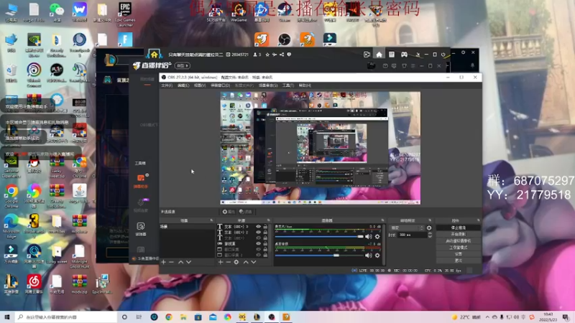This screenshot has width=575, height=323.
Task: Remove selected source with minus icon in Sources panel
Action: click(228, 262)
